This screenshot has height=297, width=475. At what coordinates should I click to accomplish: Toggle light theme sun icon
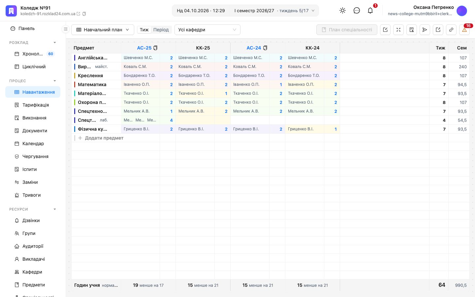tap(343, 11)
